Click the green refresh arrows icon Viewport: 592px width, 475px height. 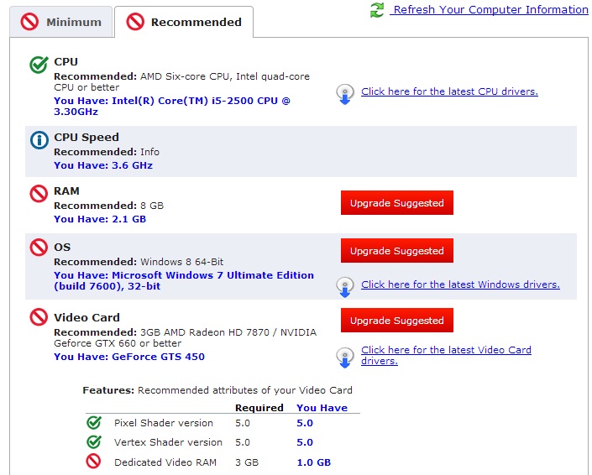[377, 10]
